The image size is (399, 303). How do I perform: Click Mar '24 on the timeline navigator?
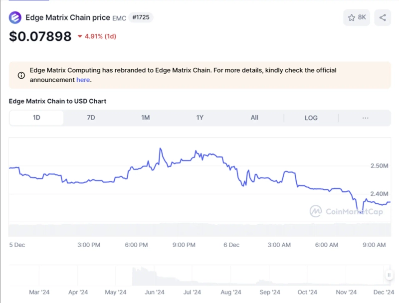(39, 293)
